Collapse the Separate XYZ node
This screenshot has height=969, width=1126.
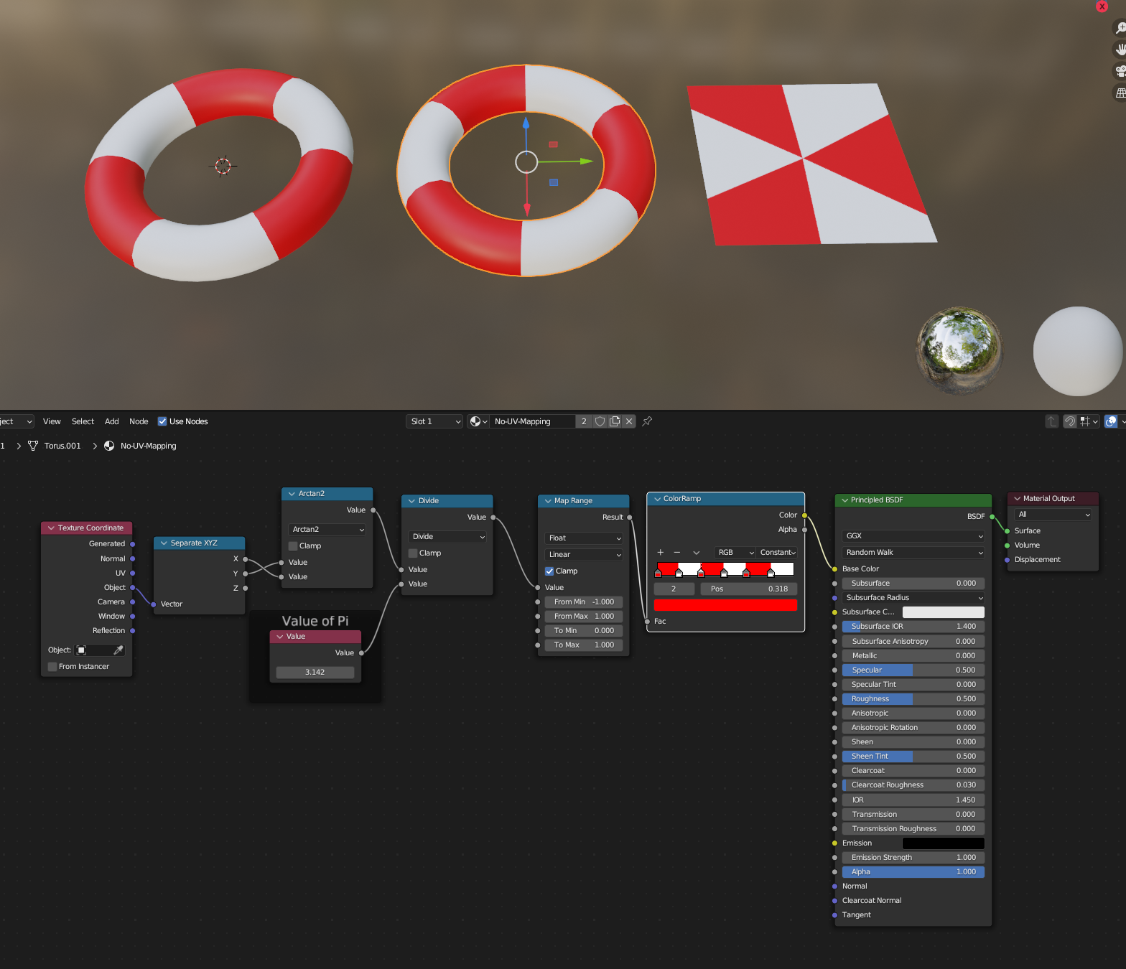coord(164,543)
